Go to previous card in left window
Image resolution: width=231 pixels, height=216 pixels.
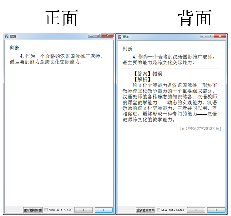[84, 210]
